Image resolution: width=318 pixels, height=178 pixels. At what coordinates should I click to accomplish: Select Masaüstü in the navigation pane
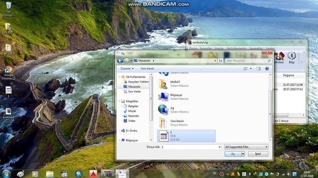pos(134,87)
